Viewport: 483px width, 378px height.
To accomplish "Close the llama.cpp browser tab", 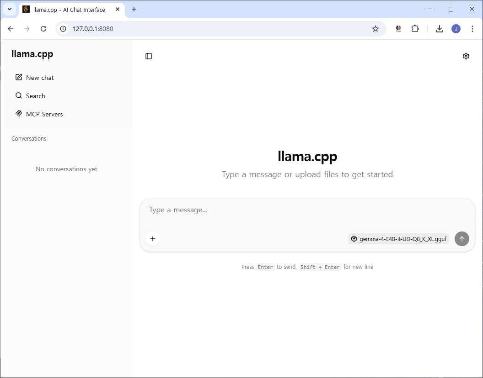I will point(118,10).
